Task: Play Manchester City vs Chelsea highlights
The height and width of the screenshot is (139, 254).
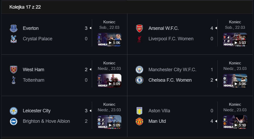Action: coord(235,81)
